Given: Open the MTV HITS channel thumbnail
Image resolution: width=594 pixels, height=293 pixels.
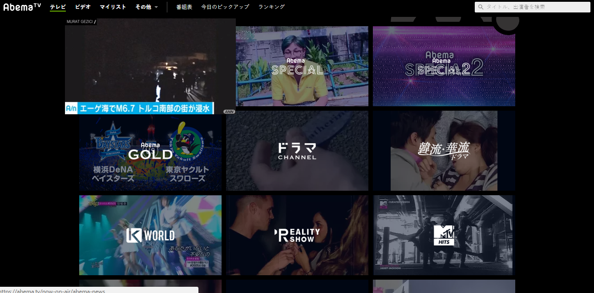Looking at the screenshot, I should pyautogui.click(x=444, y=235).
